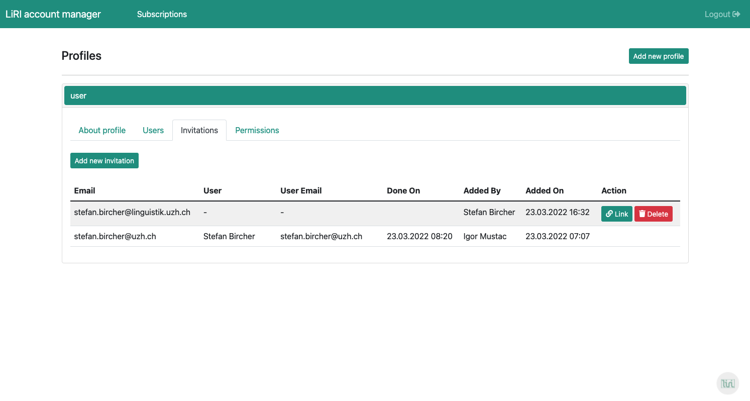Select the Igor Mustac added-by cell
The image size is (750, 401).
point(485,236)
